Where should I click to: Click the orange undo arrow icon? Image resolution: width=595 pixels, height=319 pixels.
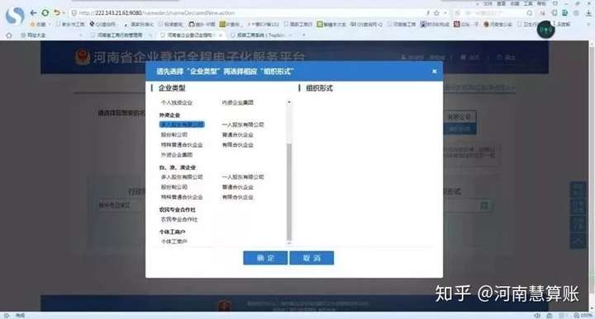(x=57, y=13)
